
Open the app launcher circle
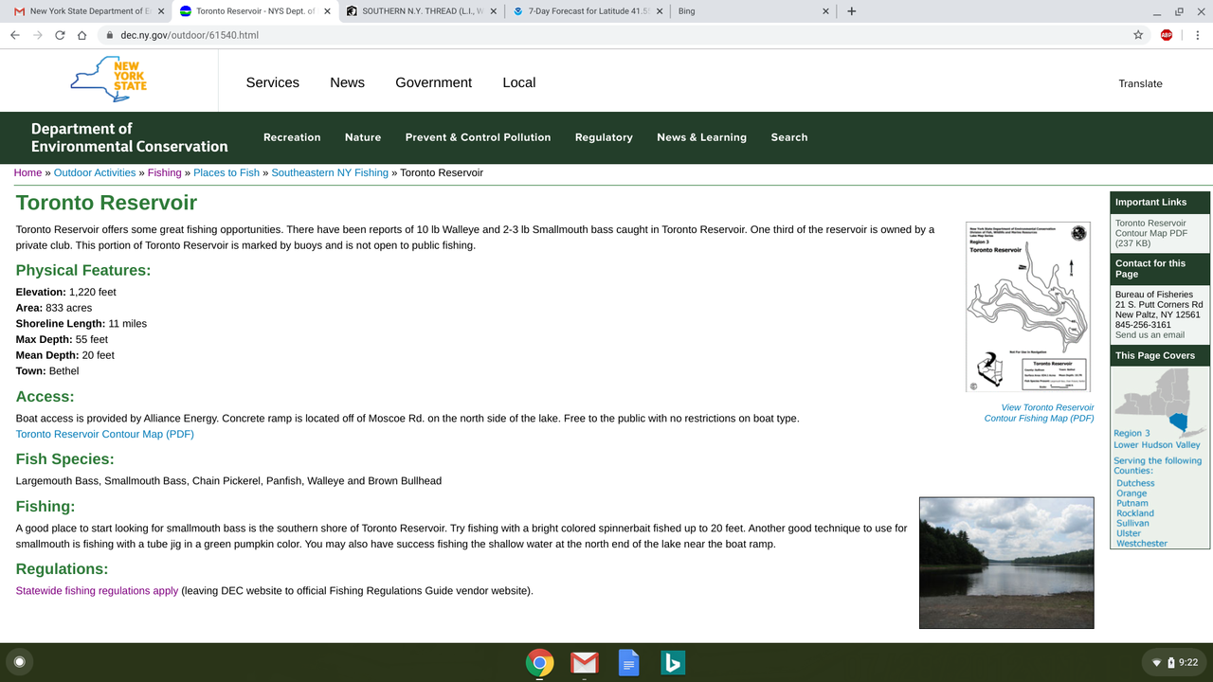[x=19, y=660]
